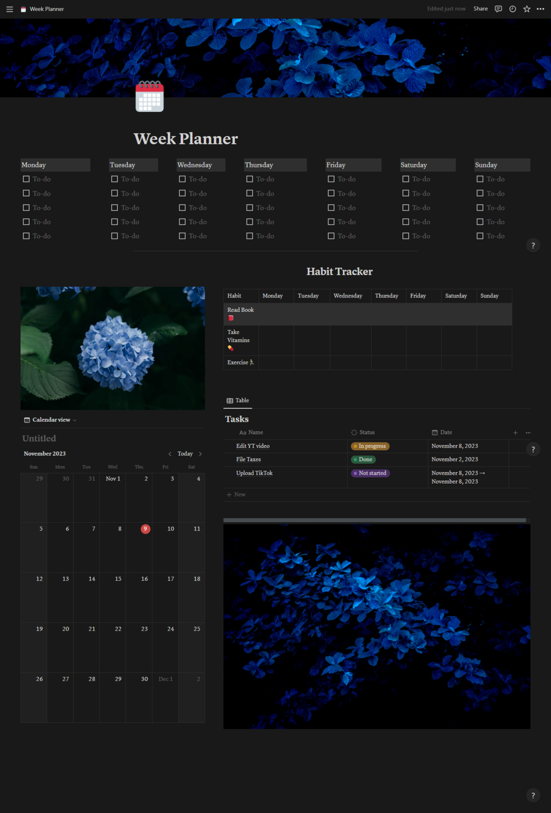Jump to Today in calendar
This screenshot has height=813, width=551.
coord(185,454)
